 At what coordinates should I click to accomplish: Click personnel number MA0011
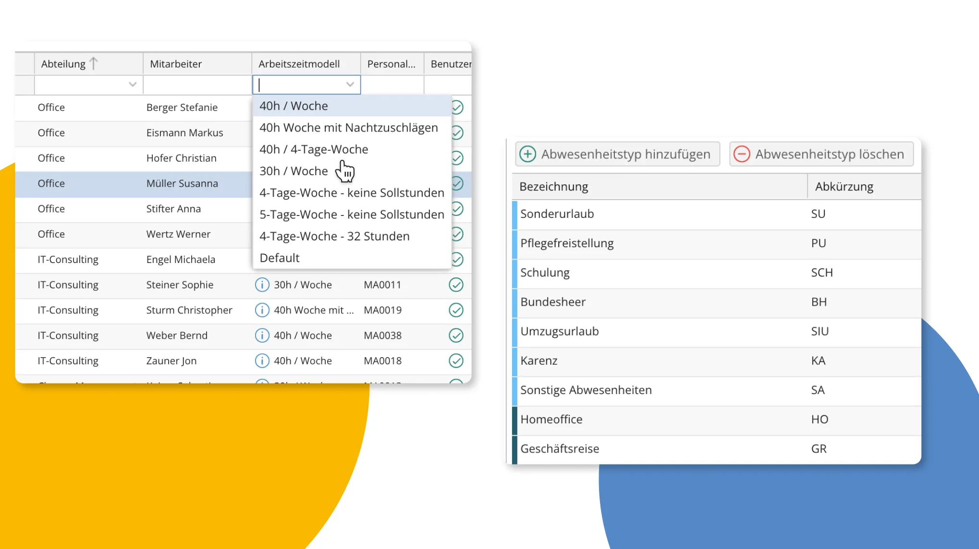[x=382, y=285]
